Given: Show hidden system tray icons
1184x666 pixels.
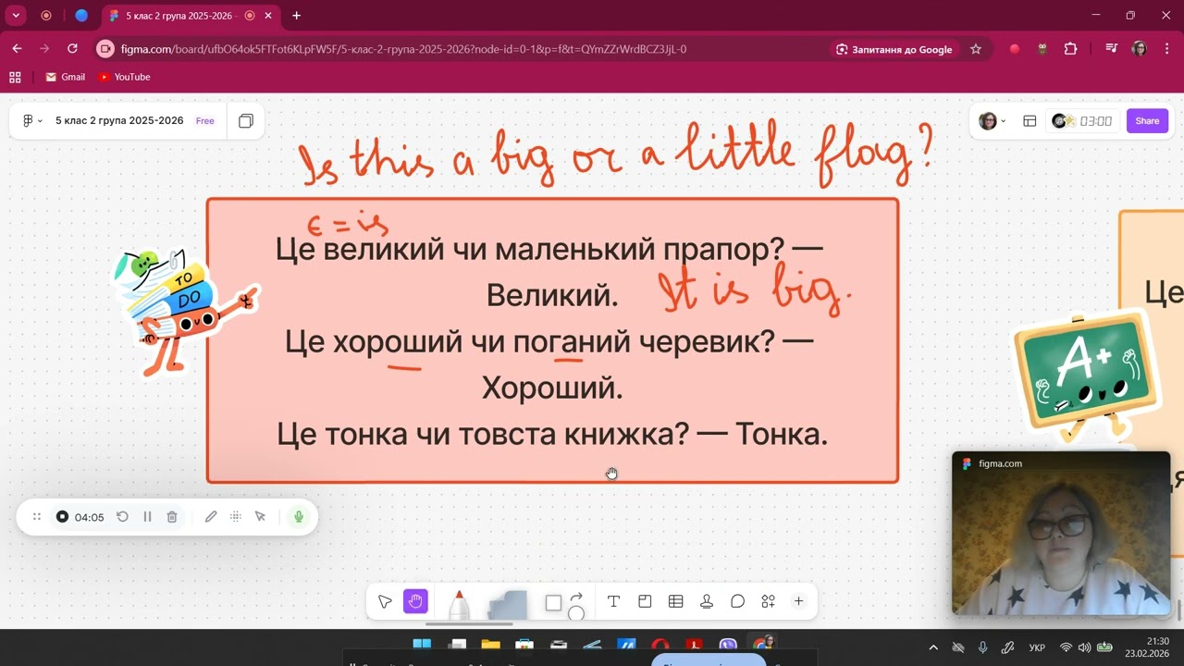Looking at the screenshot, I should point(933,647).
